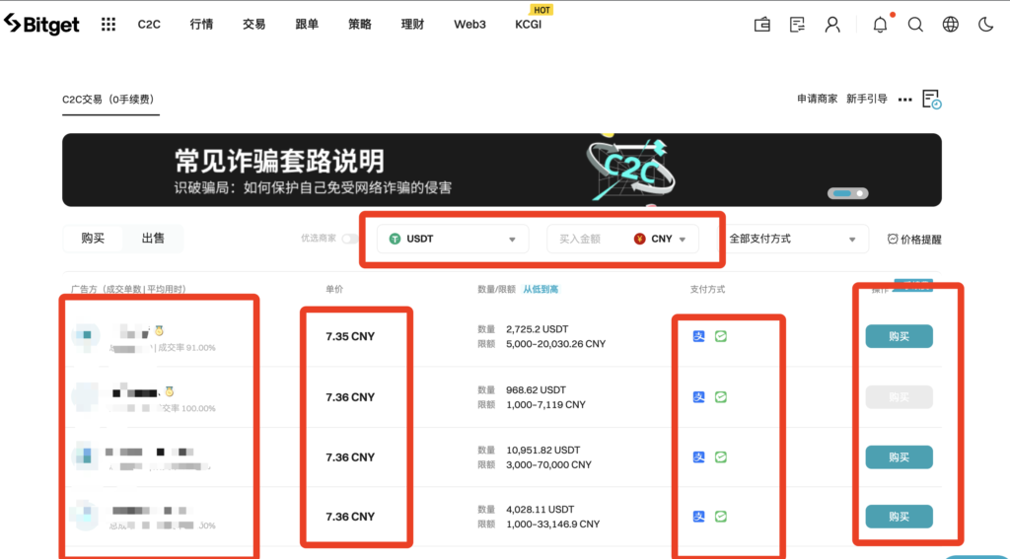
Task: Click the search magnifier icon
Action: point(915,25)
